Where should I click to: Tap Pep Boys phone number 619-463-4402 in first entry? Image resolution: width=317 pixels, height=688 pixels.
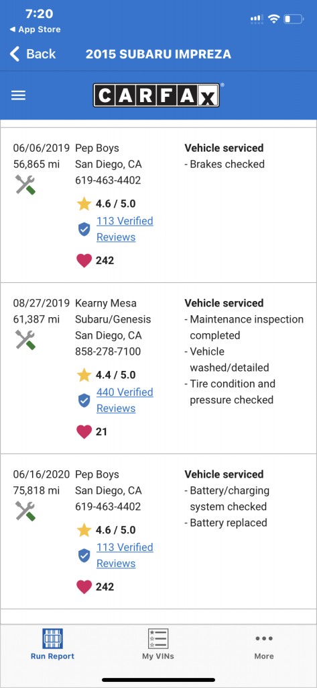click(x=108, y=180)
